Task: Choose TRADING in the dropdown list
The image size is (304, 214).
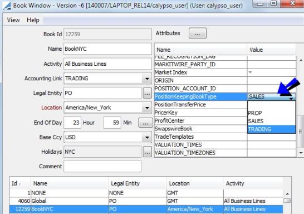Action: pos(272,129)
